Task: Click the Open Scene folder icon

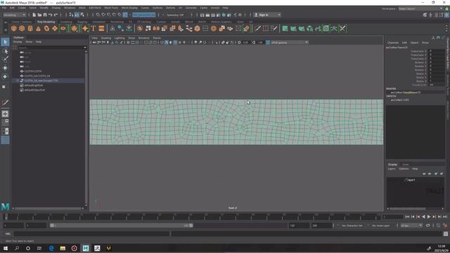Action: tap(39, 15)
